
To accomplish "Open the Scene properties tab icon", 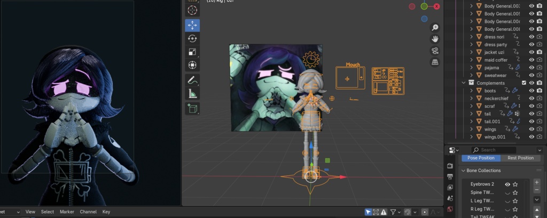I will point(450,198).
